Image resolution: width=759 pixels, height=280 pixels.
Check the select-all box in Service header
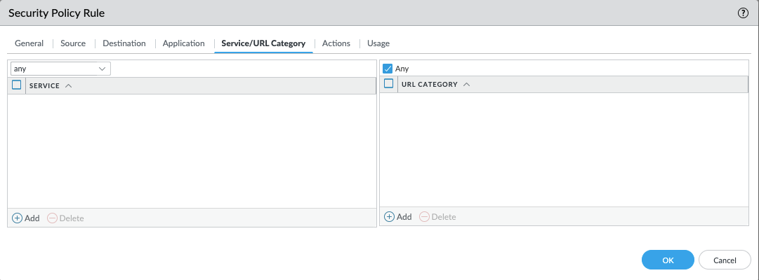[17, 85]
